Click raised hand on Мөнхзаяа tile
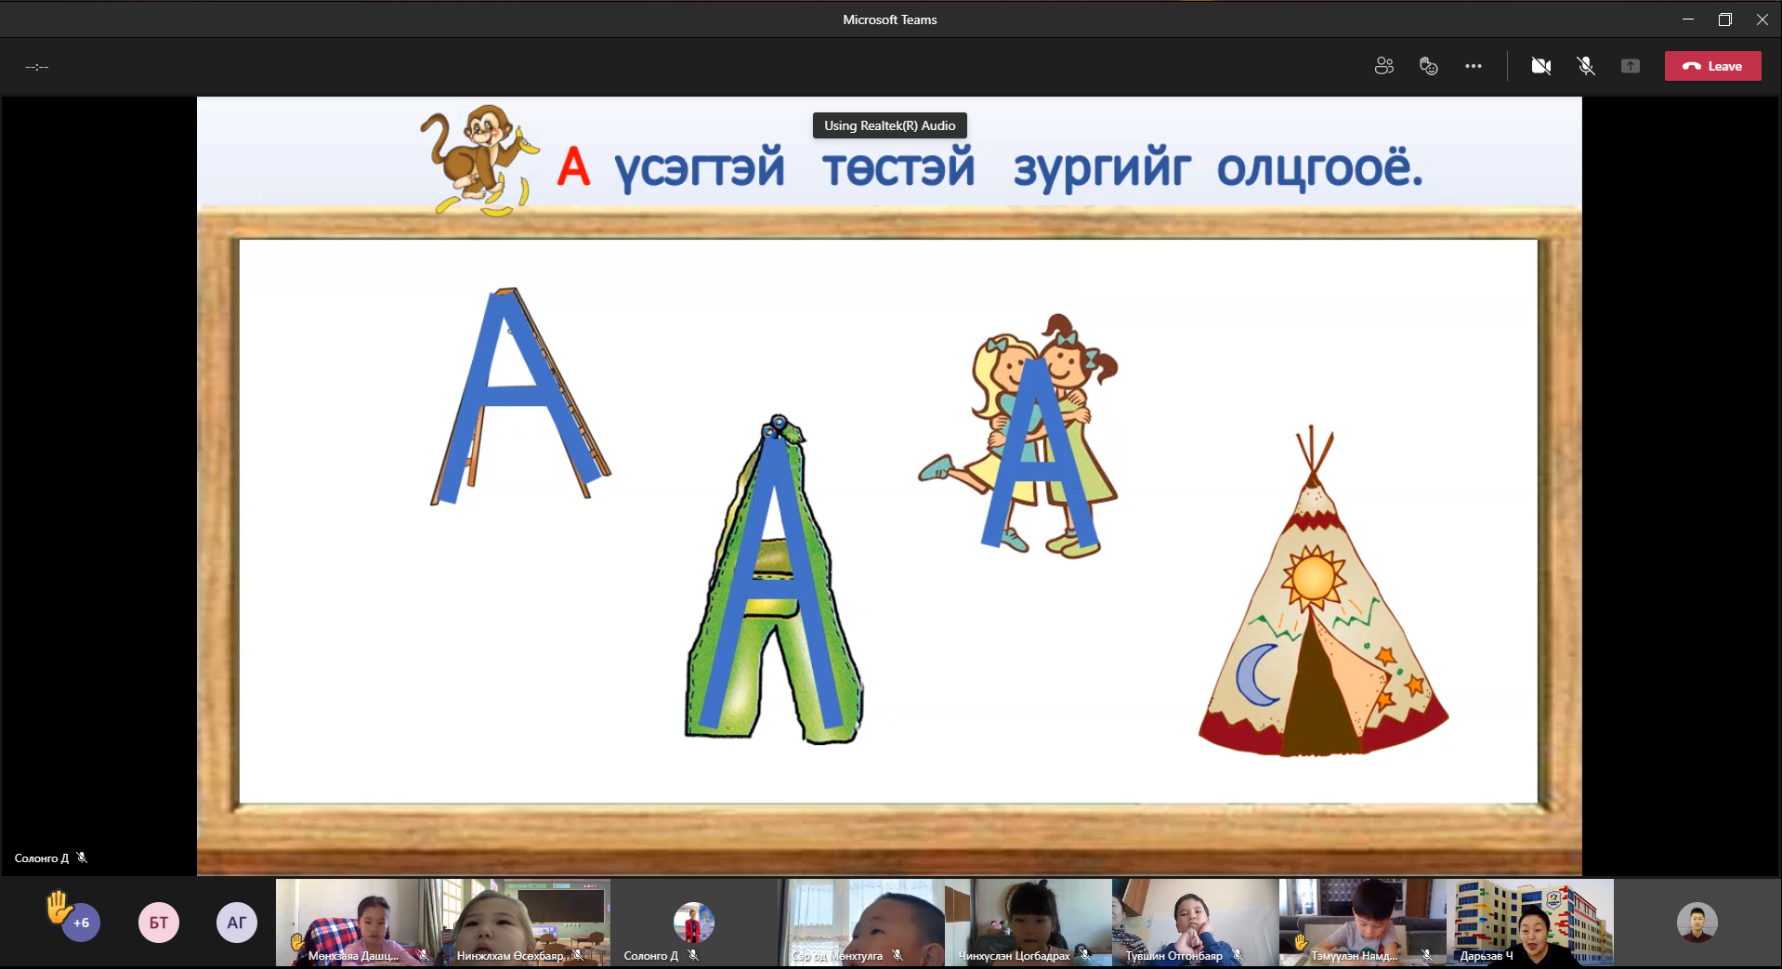1782x969 pixels. (x=296, y=942)
